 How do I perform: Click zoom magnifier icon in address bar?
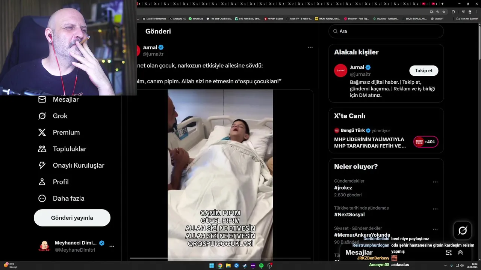(437, 12)
